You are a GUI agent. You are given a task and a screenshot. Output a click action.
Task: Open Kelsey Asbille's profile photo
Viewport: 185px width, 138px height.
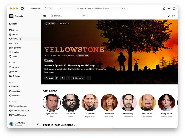(x=167, y=103)
